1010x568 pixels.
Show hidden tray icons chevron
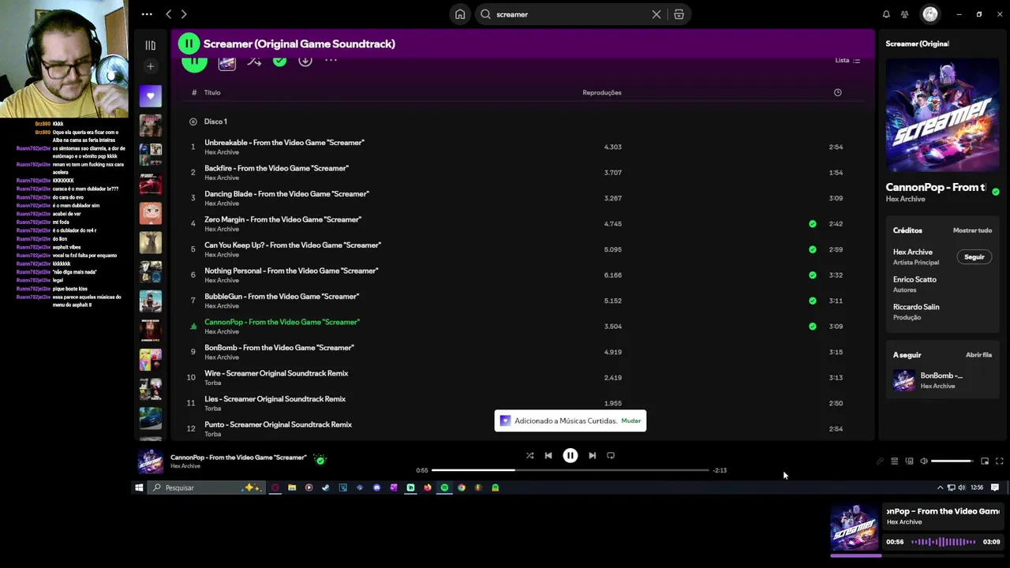tap(940, 488)
